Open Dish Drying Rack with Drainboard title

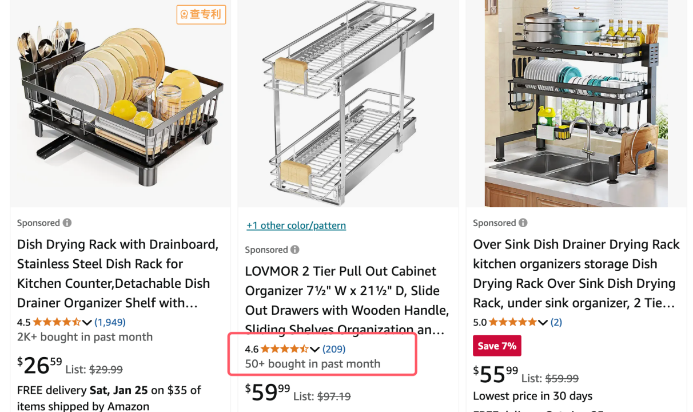point(118,274)
